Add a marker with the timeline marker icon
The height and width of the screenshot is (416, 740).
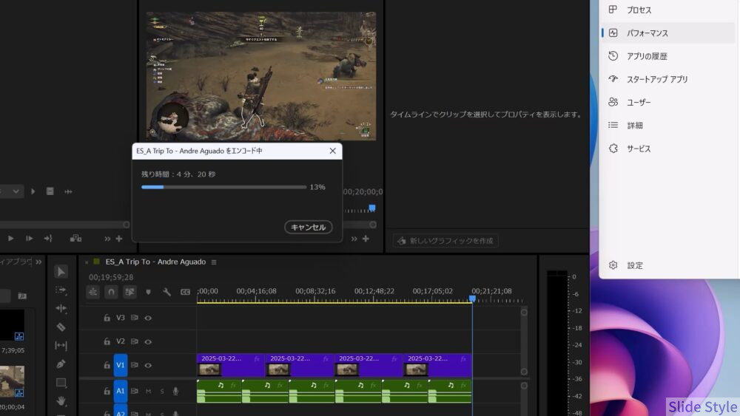point(148,292)
